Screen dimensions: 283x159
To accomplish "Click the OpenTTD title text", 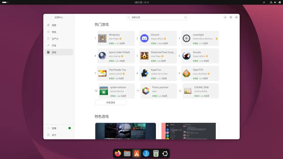I will 198,70.
